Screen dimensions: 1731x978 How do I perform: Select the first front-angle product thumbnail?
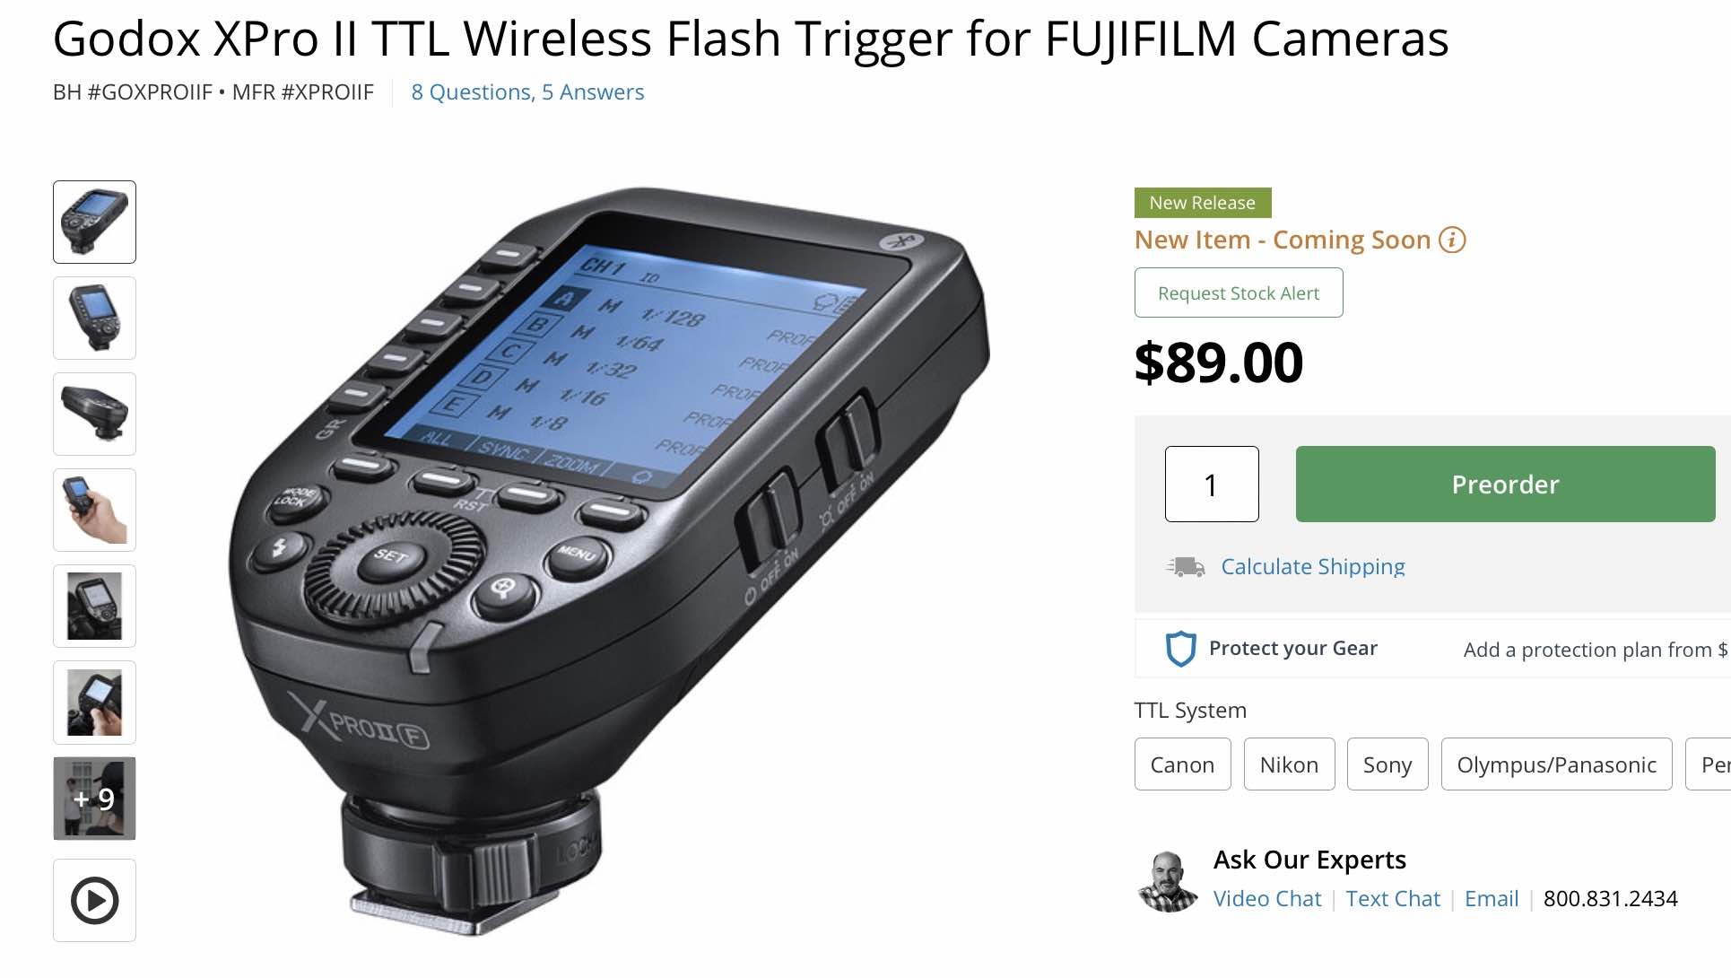[x=94, y=222]
